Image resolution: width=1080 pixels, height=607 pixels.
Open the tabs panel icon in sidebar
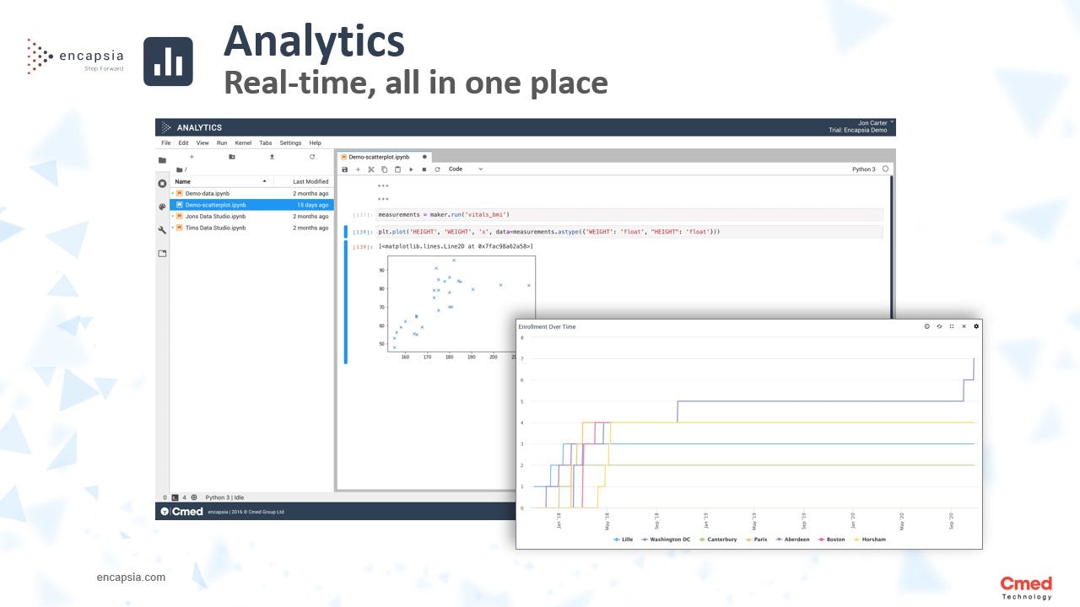click(x=162, y=253)
